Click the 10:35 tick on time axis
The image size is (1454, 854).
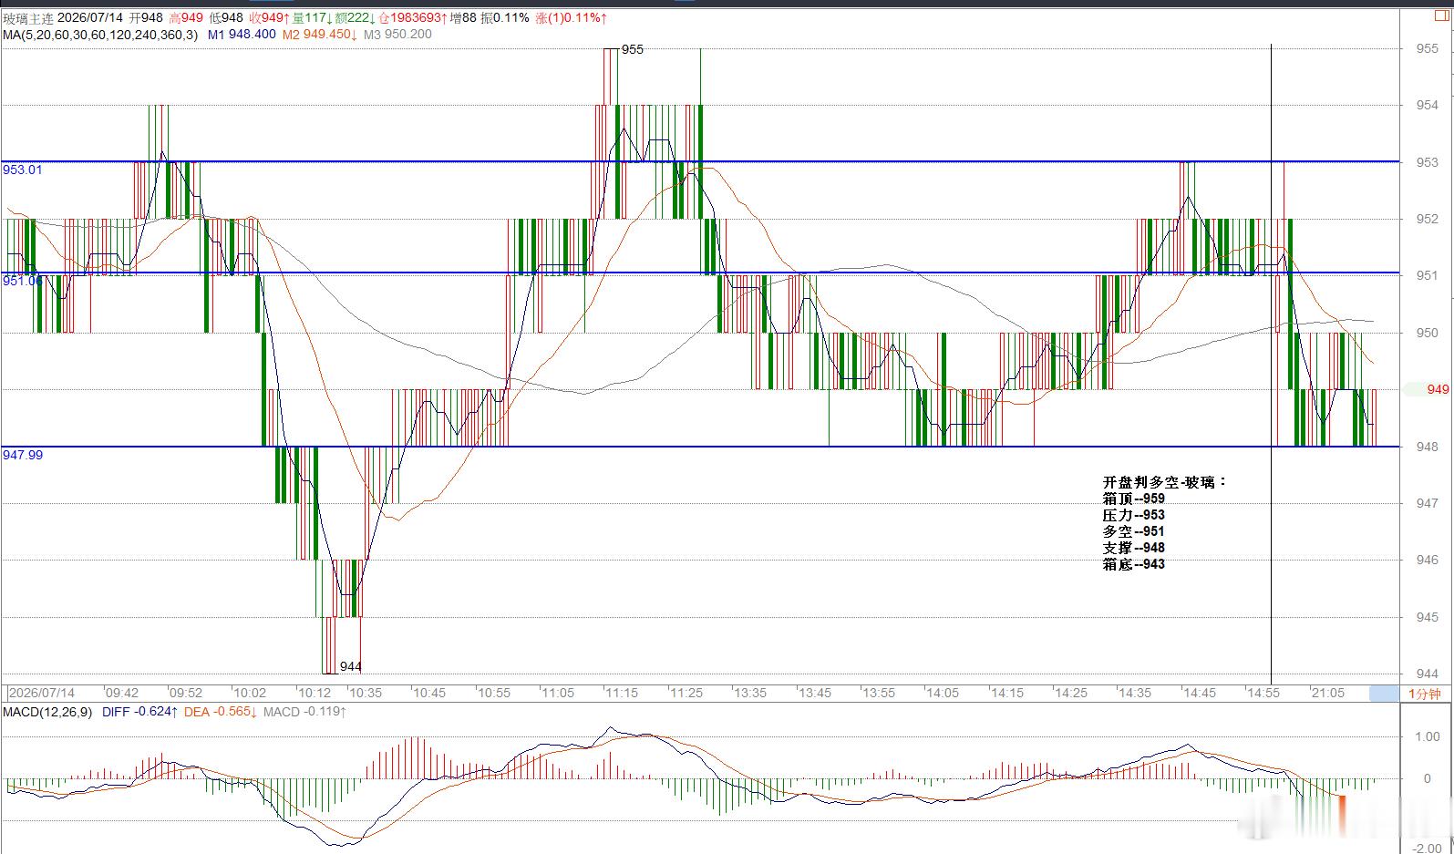coord(366,694)
